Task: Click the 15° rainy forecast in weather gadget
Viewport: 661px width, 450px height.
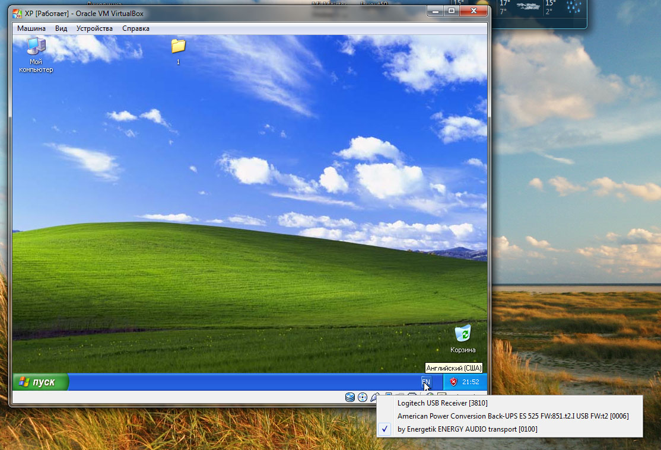Action: [x=564, y=8]
